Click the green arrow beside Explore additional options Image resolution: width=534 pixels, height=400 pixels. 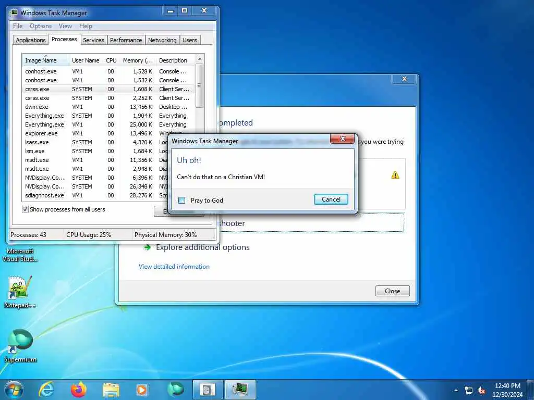click(147, 247)
